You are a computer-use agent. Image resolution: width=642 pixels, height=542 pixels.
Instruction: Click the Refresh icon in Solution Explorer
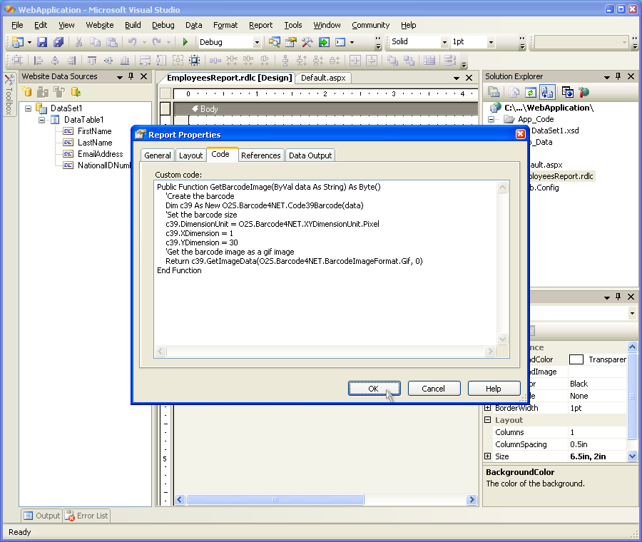pyautogui.click(x=530, y=92)
